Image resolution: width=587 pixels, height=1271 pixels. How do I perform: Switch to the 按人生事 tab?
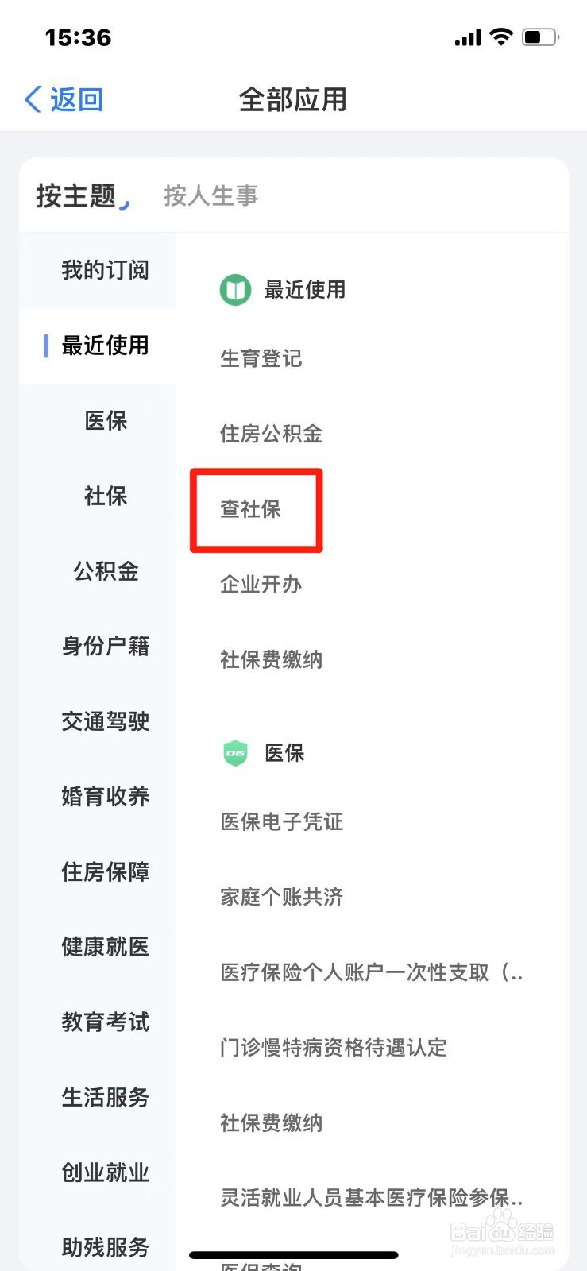pos(210,195)
